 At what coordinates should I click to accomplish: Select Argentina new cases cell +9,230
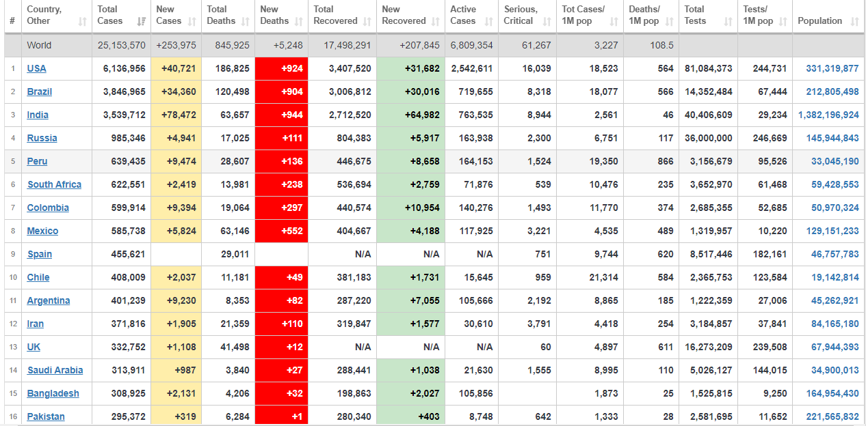pyautogui.click(x=176, y=300)
